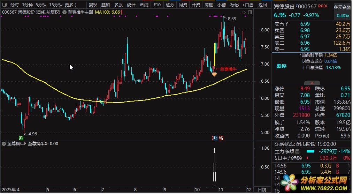This screenshot has width=353, height=194.
Task: Expand the 更多 periods list
Action: 71,5
